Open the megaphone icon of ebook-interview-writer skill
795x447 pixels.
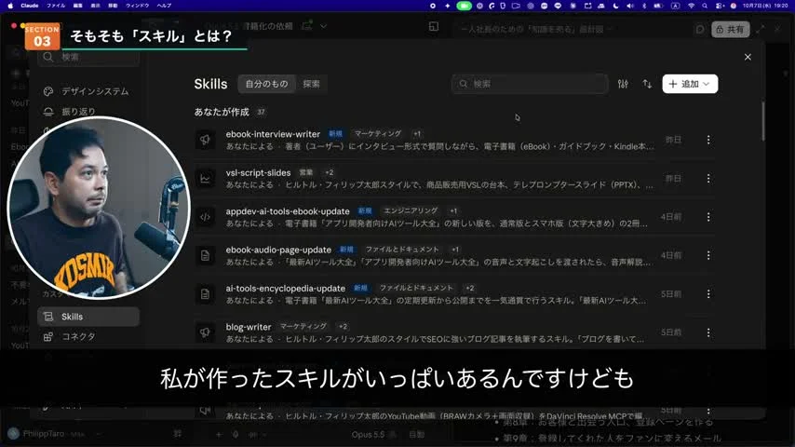click(x=205, y=140)
